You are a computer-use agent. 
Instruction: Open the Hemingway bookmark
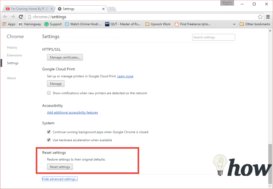[x=30, y=24]
